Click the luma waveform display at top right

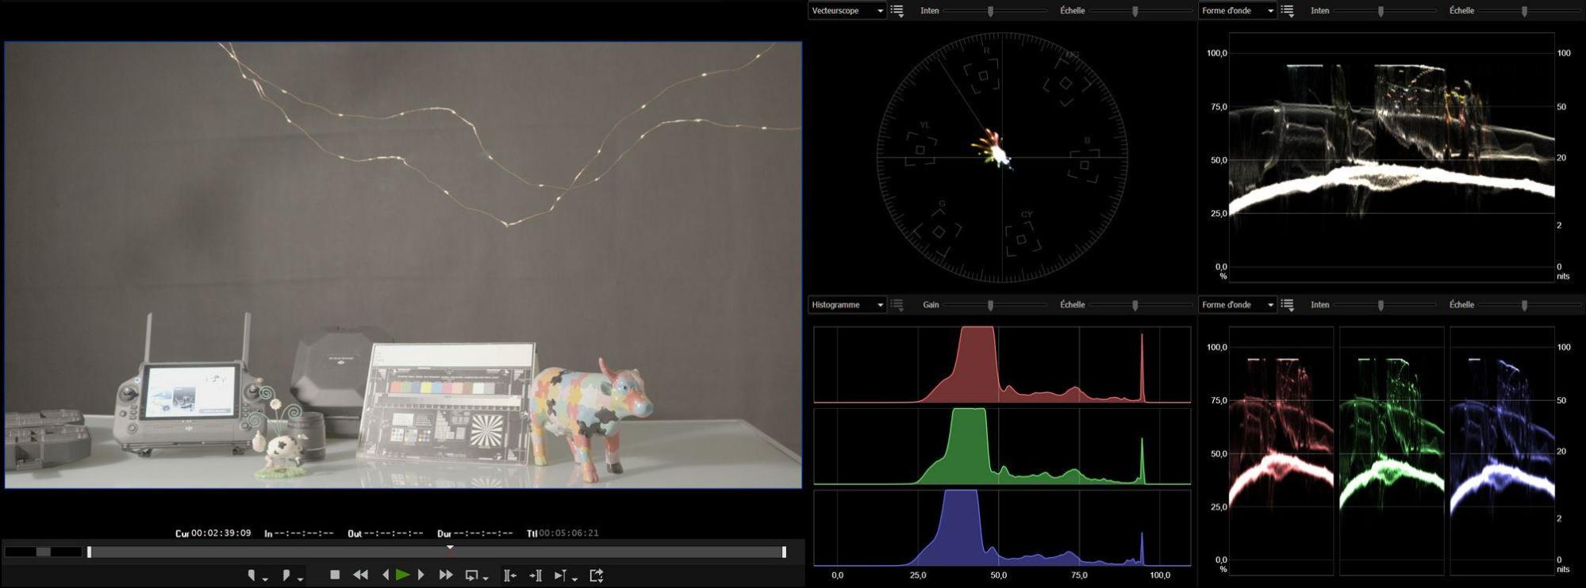pyautogui.click(x=1392, y=157)
